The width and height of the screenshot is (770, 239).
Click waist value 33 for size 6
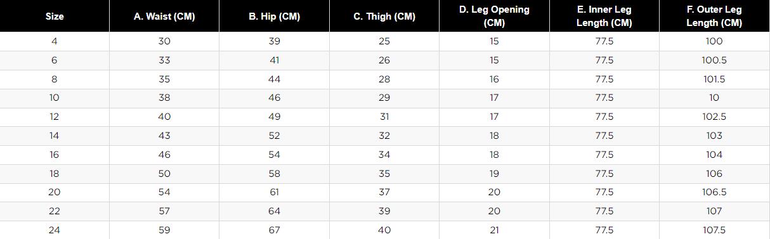tap(164, 60)
